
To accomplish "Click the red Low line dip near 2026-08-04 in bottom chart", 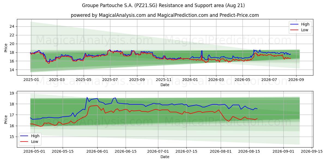I will tap(229, 121).
